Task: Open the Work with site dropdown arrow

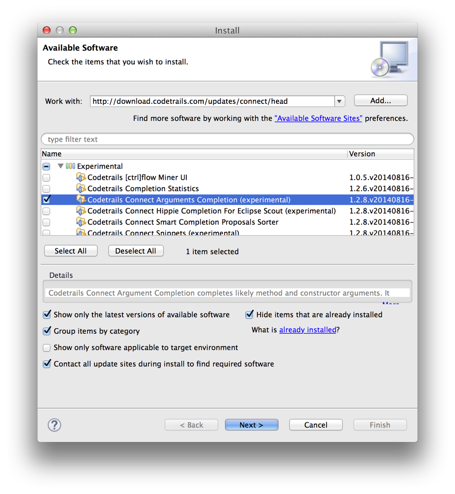Action: pos(339,101)
